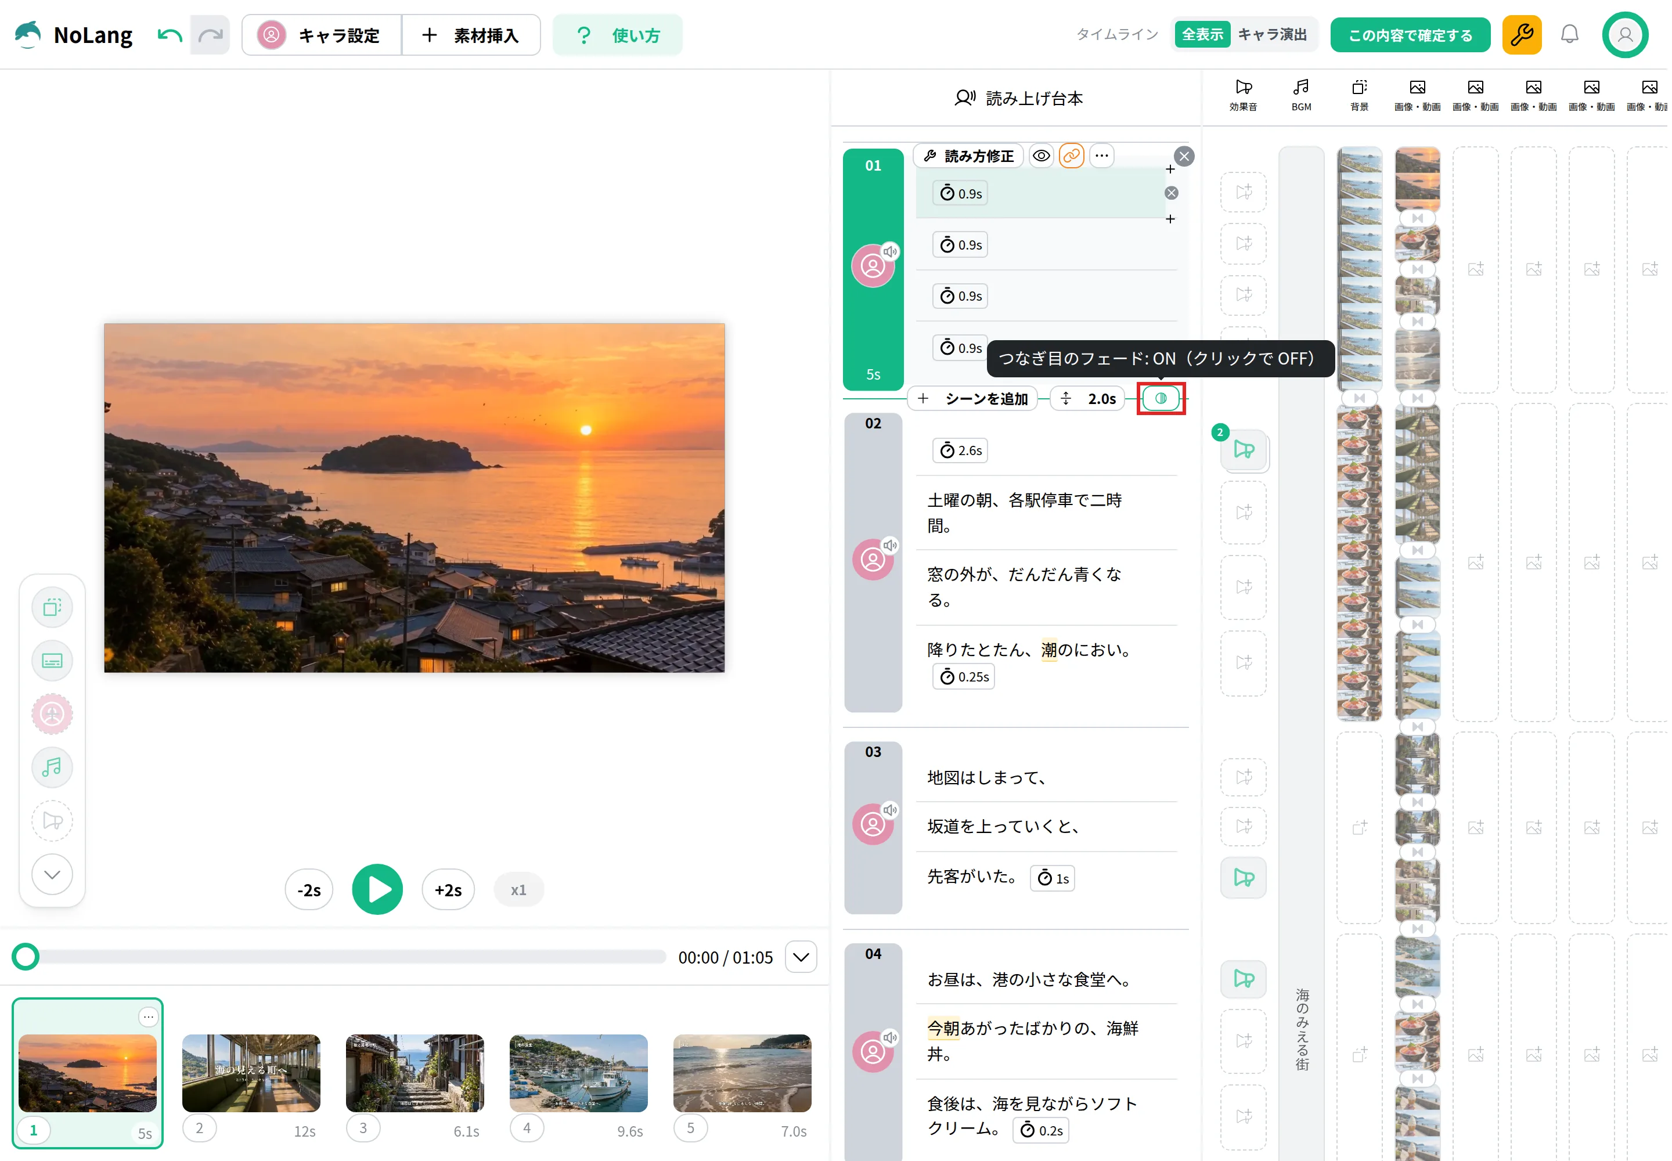Viewport: 1672px width, 1161px height.
Task: Click the subtitle icon in left sidebar
Action: 52,661
